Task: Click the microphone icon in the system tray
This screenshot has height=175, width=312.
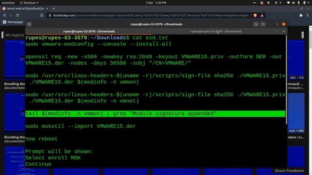Action: [299, 3]
